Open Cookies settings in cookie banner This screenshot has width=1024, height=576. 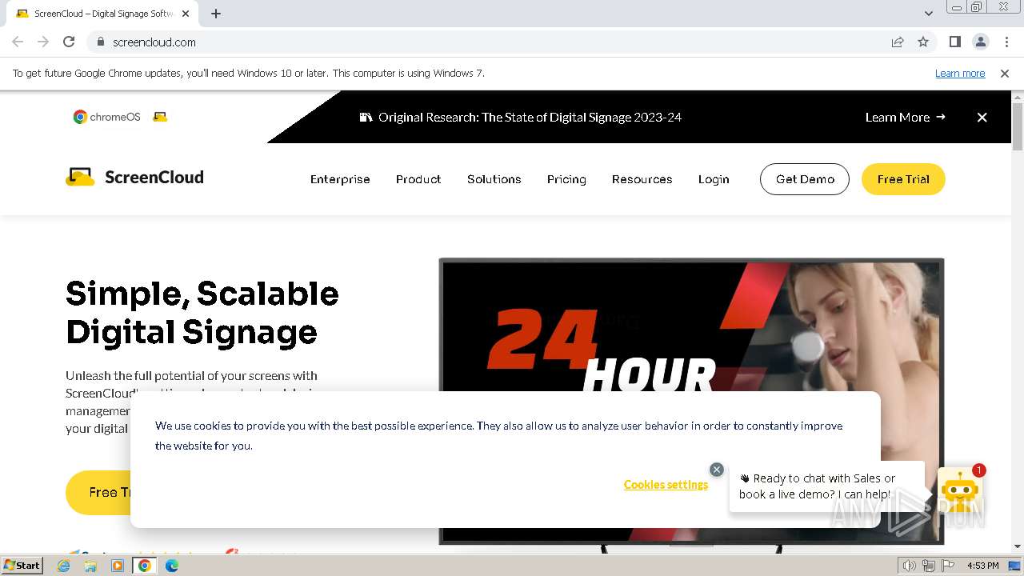[666, 485]
